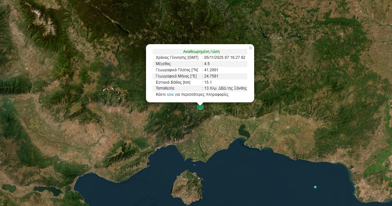The width and height of the screenshot is (392, 206).
Task: Open the 'κλικ' more information link
Action: (170, 94)
